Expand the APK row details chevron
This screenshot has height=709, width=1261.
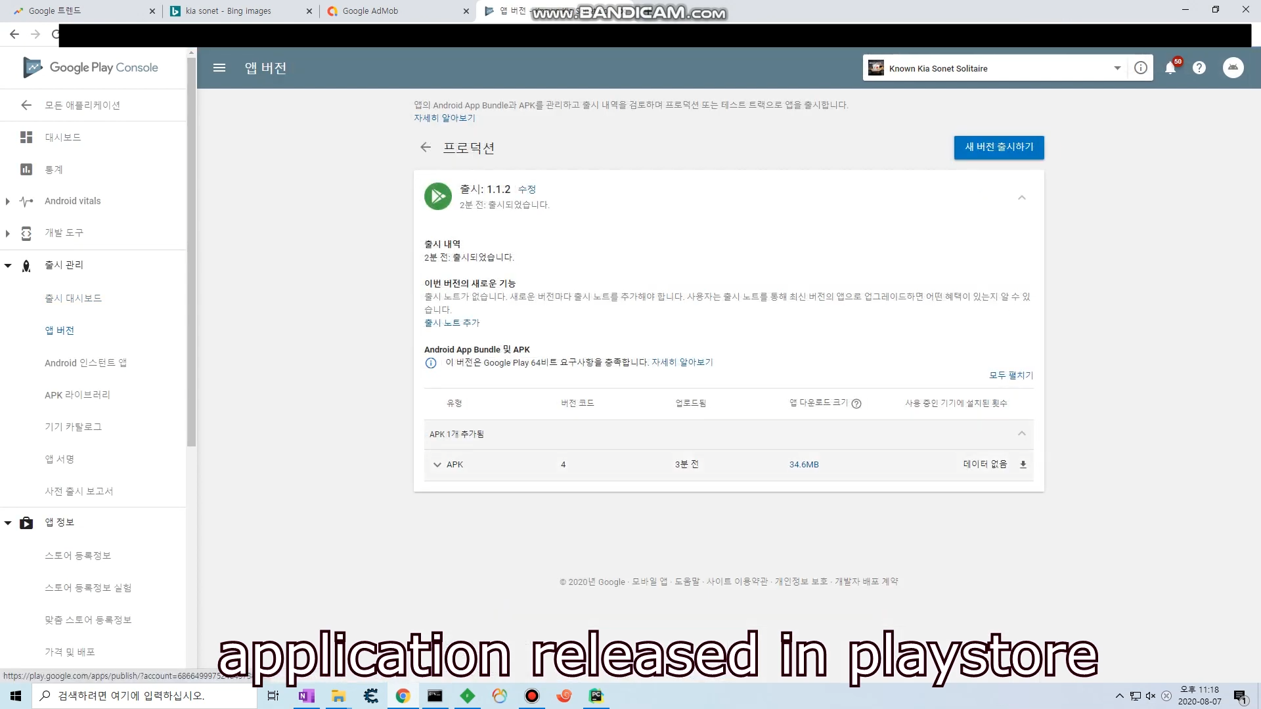tap(437, 465)
